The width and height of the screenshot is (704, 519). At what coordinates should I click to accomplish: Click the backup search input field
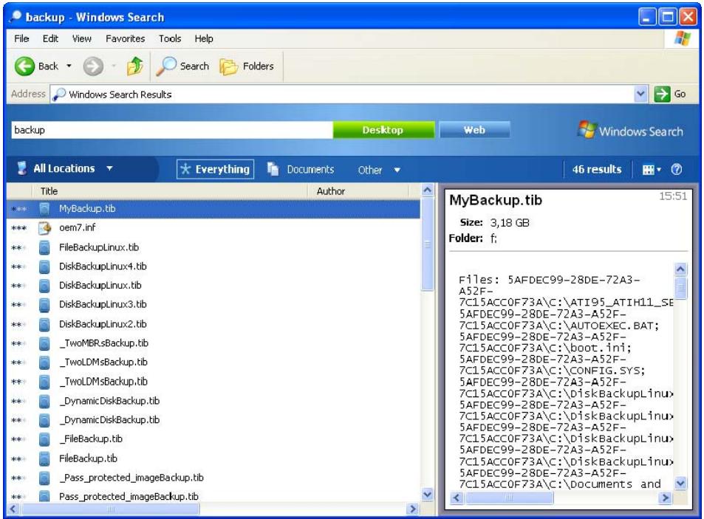point(172,130)
